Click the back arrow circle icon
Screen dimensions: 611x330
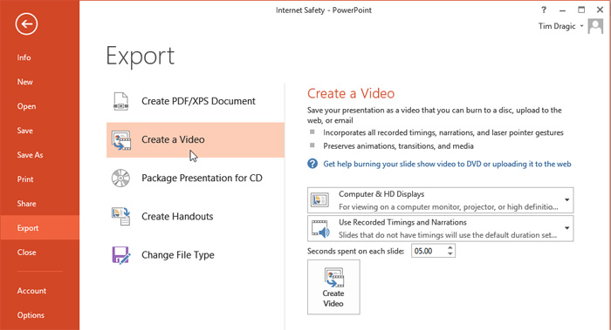(x=26, y=24)
